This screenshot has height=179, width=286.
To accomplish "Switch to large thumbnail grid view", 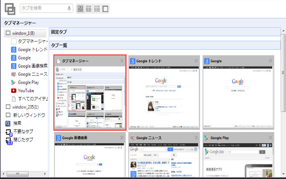I will click(x=80, y=9).
